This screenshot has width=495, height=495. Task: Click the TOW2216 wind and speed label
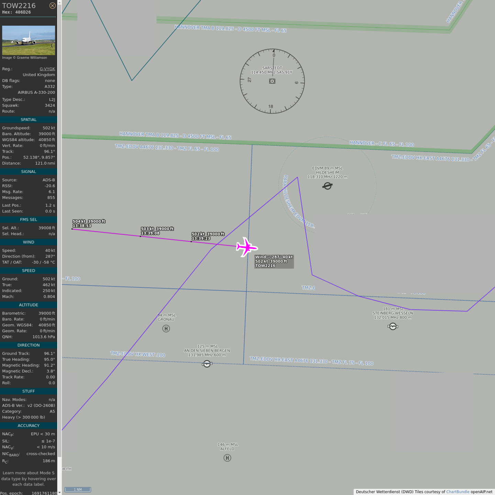(274, 261)
